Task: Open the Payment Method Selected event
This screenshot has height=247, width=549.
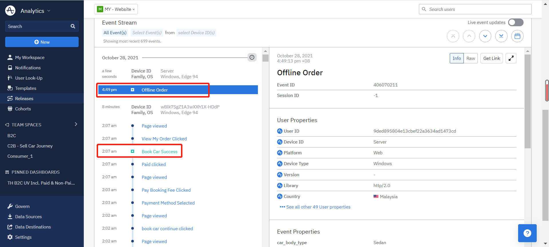Action: coord(168,203)
